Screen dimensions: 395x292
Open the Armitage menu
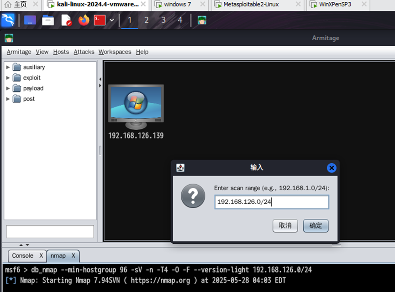[19, 52]
